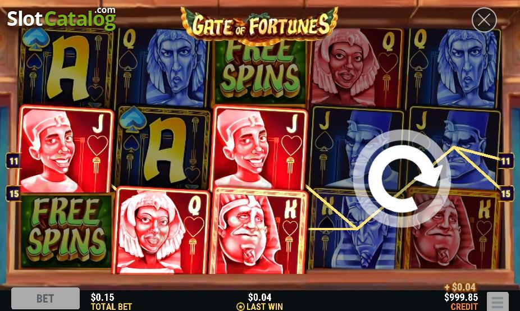Close the game with the X button
This screenshot has width=520, height=311.
pos(484,20)
